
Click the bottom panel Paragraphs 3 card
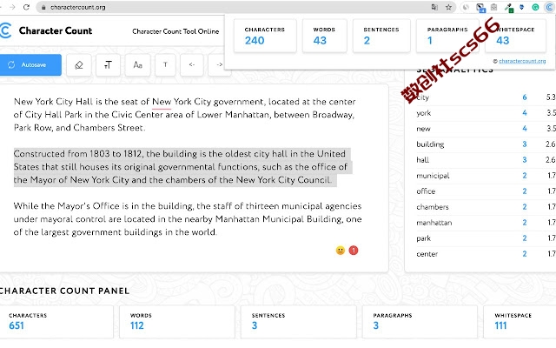click(x=420, y=322)
